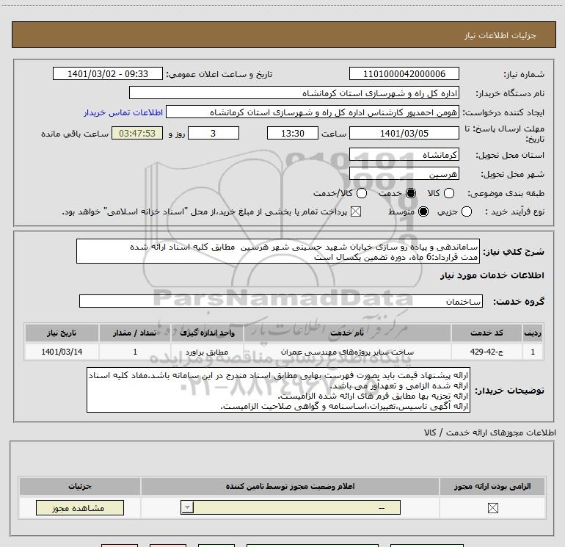Select the خدمت radio button
Screen dimensions: 565x547
(x=411, y=193)
